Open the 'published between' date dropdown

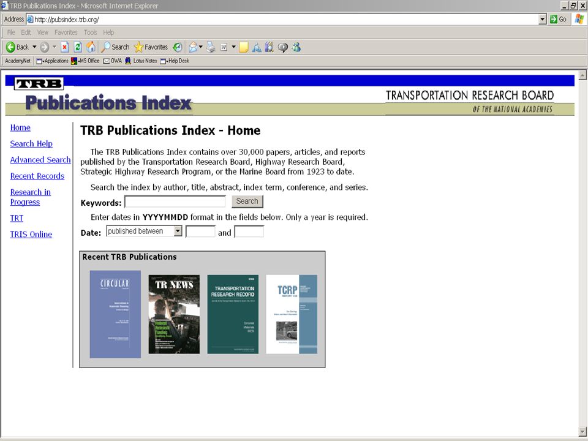pos(178,231)
